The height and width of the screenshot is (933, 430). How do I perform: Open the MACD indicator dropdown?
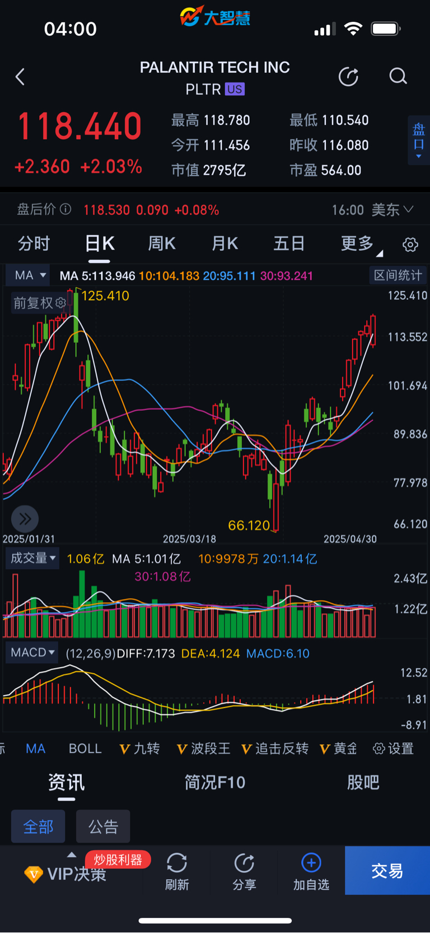(x=32, y=652)
